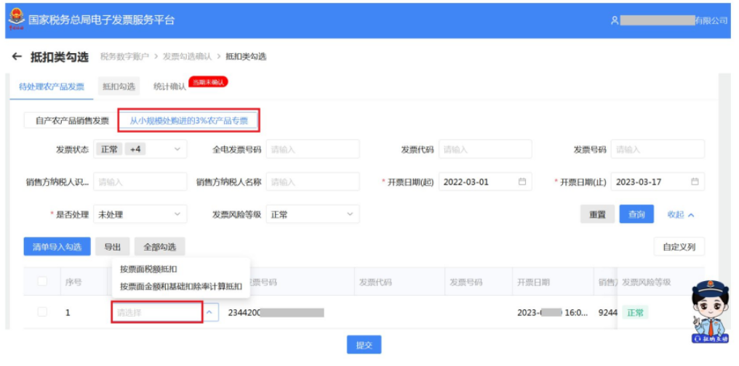Select the 自产农产品销售发票 tab
739x366 pixels.
[72, 121]
